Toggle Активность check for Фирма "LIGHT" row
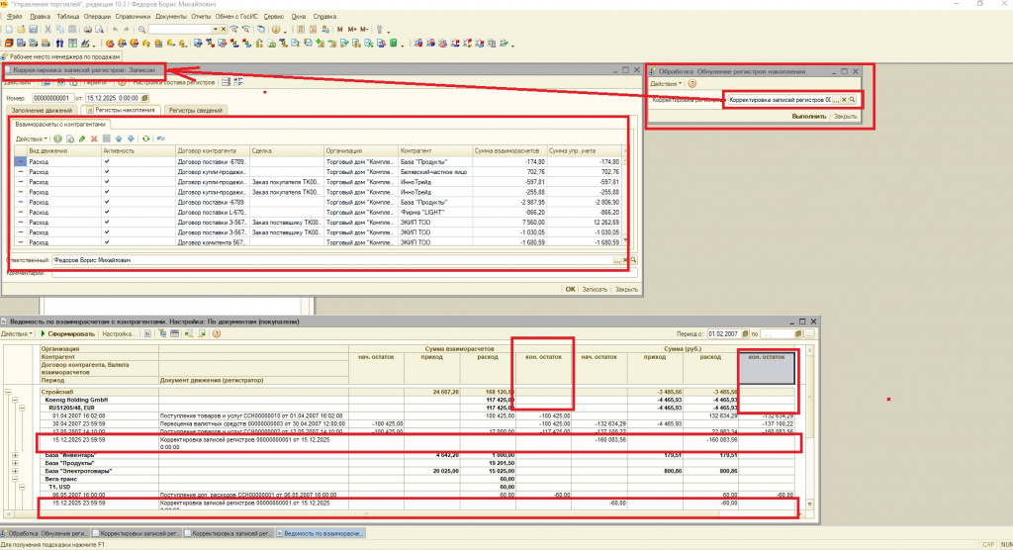This screenshot has width=1013, height=550. click(x=107, y=212)
